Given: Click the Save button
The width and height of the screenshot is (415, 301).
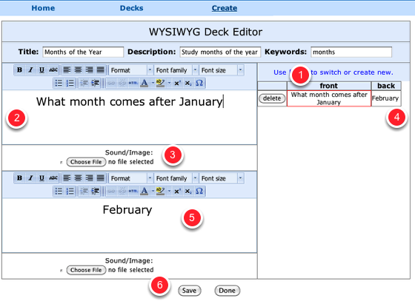Looking at the screenshot, I should click(x=189, y=291).
